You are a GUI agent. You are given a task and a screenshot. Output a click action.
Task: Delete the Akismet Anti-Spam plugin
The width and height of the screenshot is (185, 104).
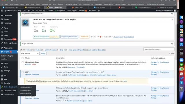click(x=34, y=65)
